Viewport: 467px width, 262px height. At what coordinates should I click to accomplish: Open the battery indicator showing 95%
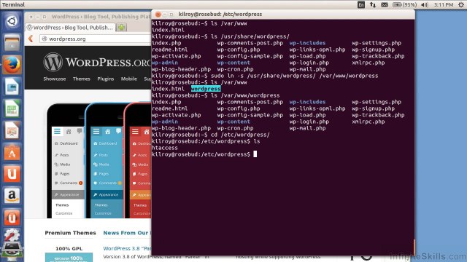(x=404, y=4)
